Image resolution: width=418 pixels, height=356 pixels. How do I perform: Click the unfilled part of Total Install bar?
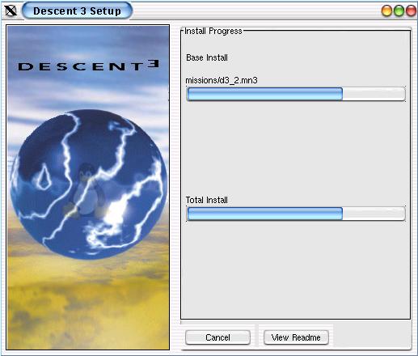click(374, 214)
